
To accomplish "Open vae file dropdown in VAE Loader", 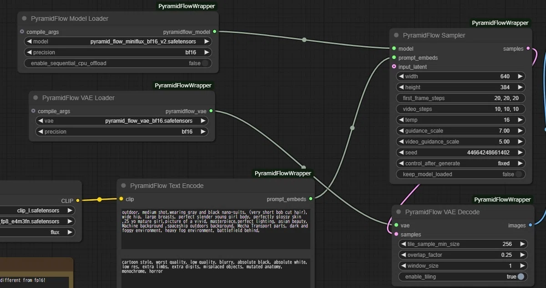I will 122,121.
